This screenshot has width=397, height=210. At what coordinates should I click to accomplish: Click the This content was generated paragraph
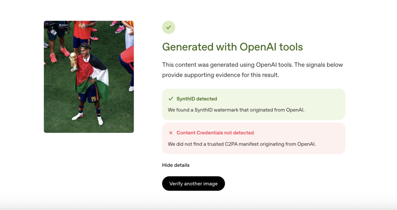click(252, 70)
